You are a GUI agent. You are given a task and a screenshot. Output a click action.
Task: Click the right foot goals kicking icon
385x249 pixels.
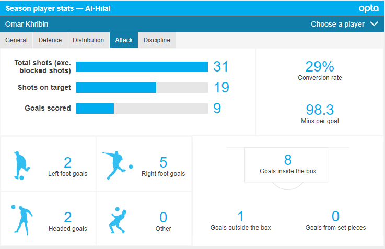coord(117,165)
